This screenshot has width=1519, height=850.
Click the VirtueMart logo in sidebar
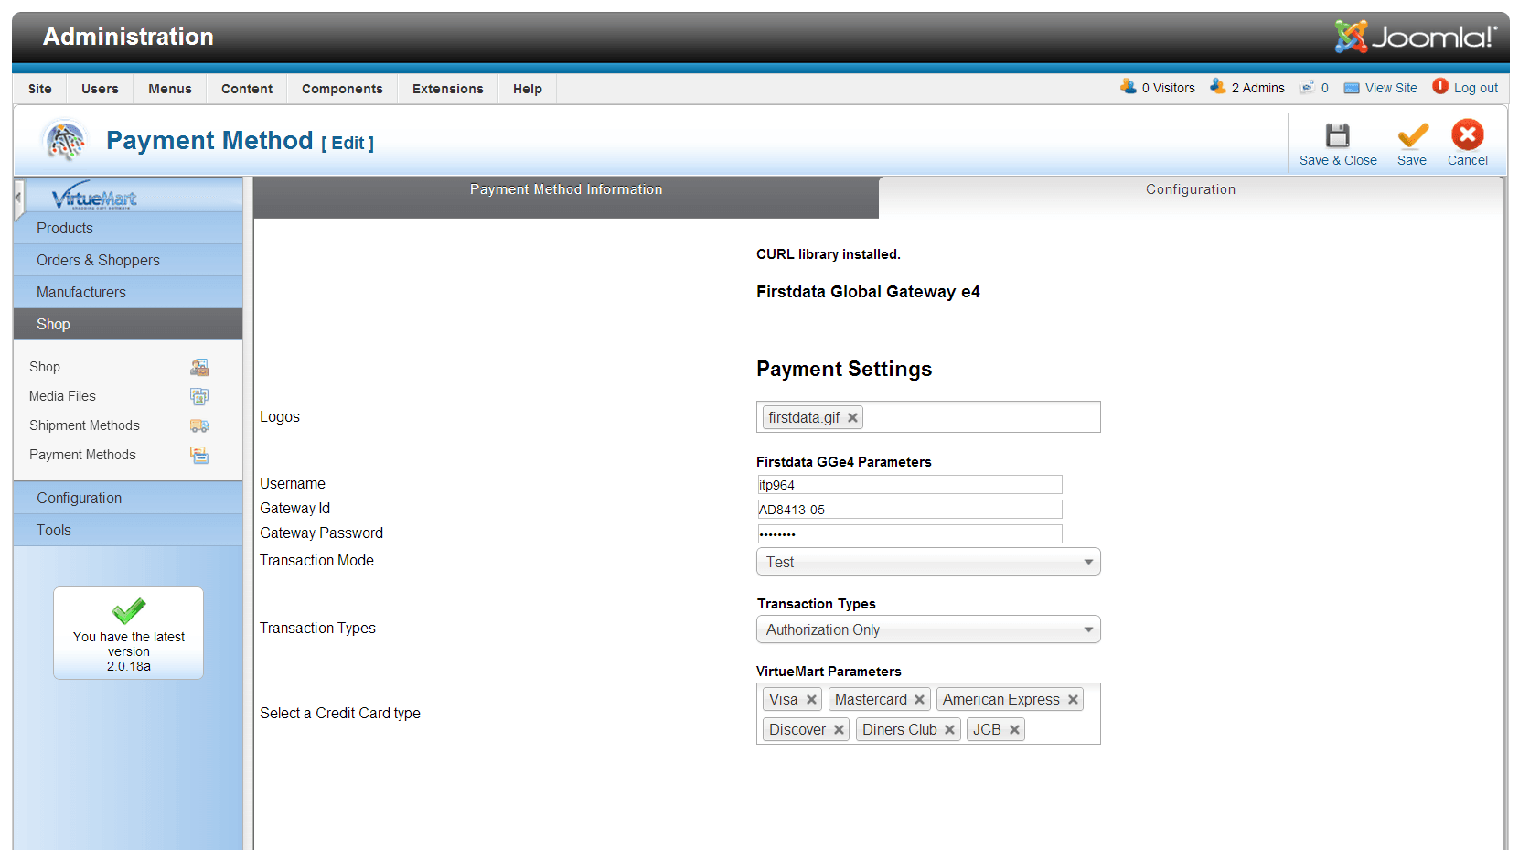[94, 196]
